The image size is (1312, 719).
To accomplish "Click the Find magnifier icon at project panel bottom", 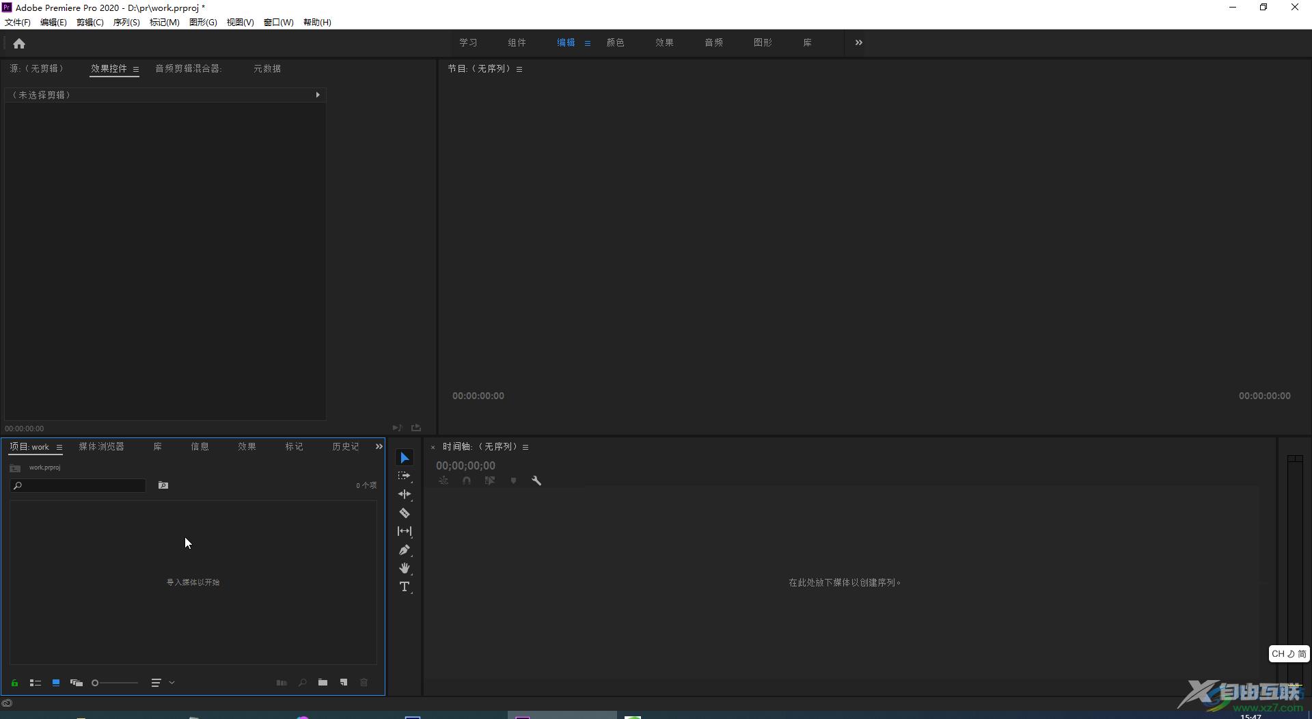I will 302,682.
